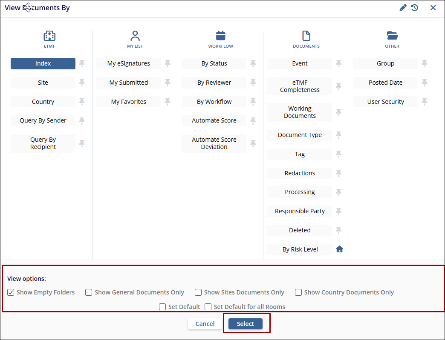Click the home icon beside By Risk Level
The height and width of the screenshot is (340, 445).
[x=339, y=249]
